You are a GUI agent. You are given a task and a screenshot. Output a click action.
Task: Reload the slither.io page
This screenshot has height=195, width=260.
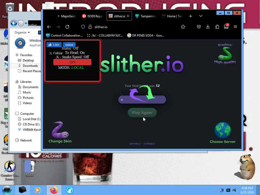pyautogui.click(x=67, y=27)
